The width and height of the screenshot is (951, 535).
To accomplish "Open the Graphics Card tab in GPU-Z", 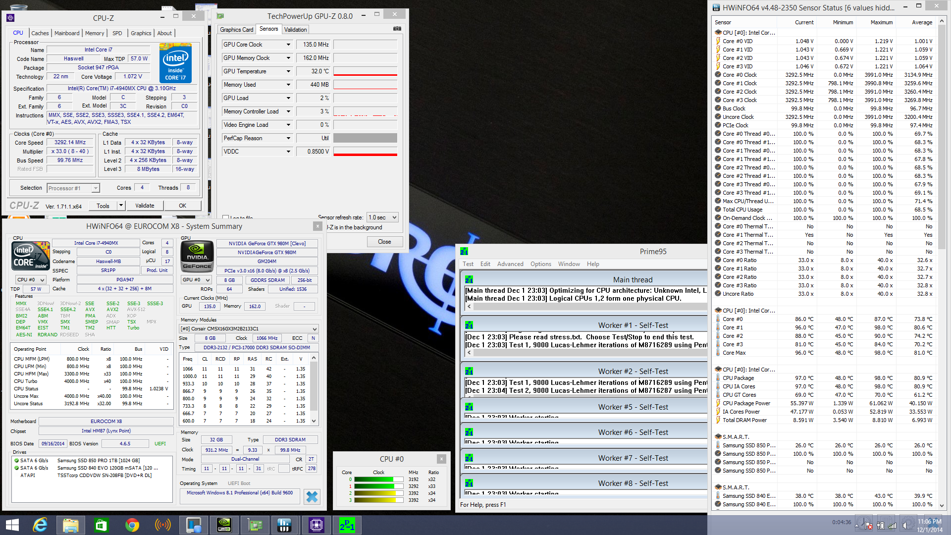I will pos(236,29).
